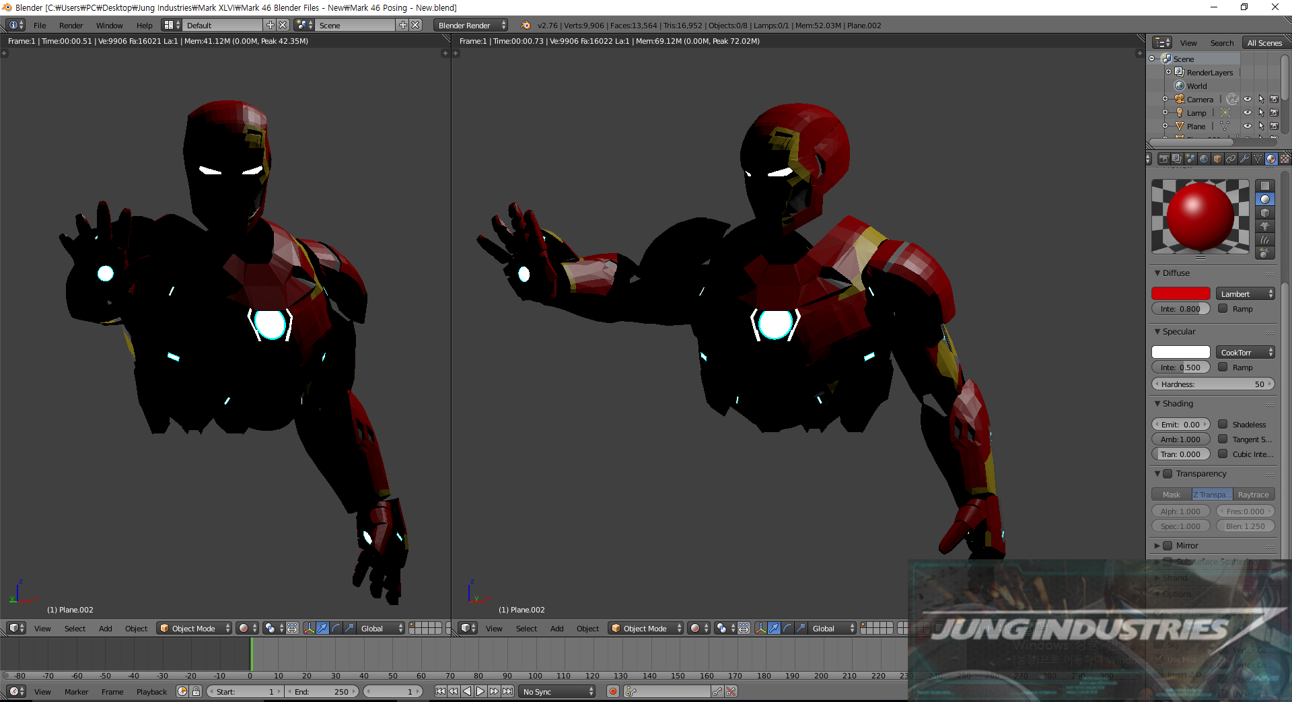Open the timeline Playback menu
The width and height of the screenshot is (1292, 702).
click(151, 691)
